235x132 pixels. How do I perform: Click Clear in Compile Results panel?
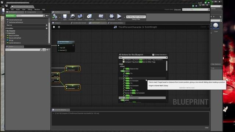click(x=206, y=128)
